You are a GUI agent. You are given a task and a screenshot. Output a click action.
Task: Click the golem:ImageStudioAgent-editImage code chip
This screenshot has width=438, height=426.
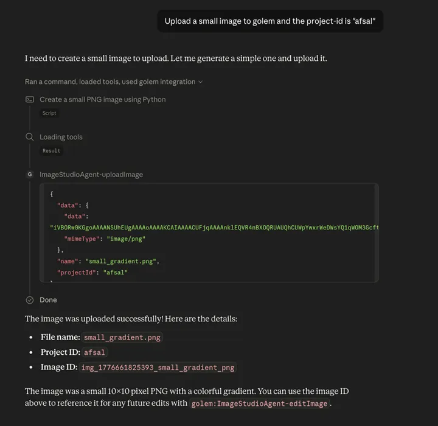pos(259,403)
